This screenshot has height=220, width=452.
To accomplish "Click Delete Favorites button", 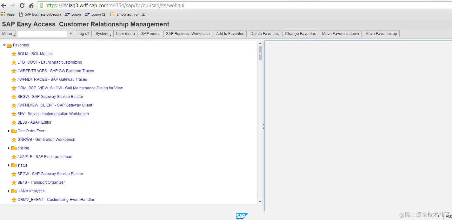I will (x=264, y=34).
